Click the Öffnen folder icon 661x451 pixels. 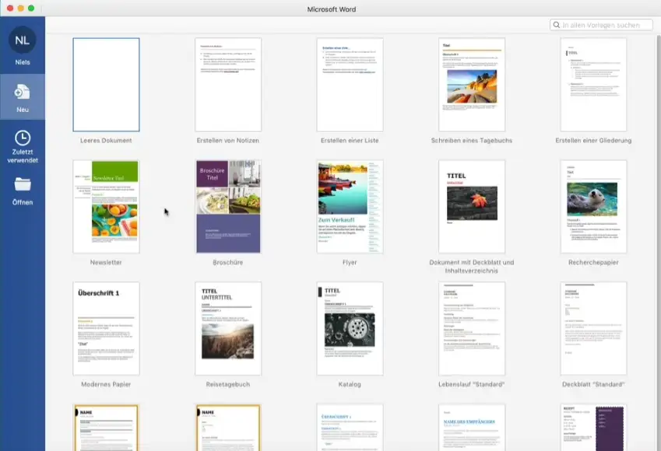(x=22, y=184)
